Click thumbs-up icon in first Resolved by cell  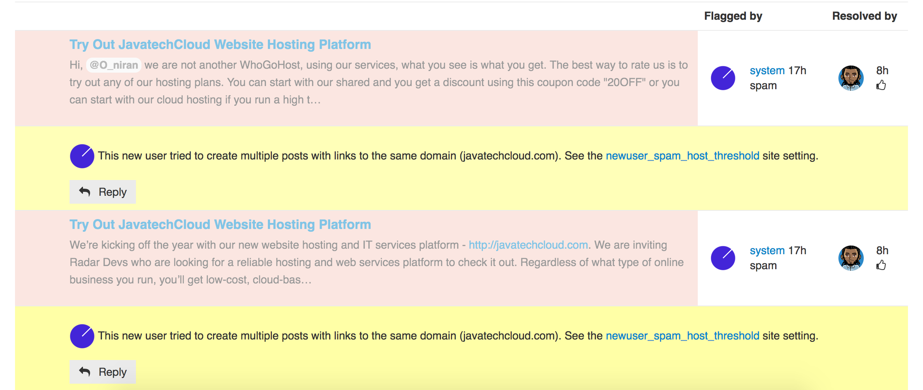(x=881, y=85)
